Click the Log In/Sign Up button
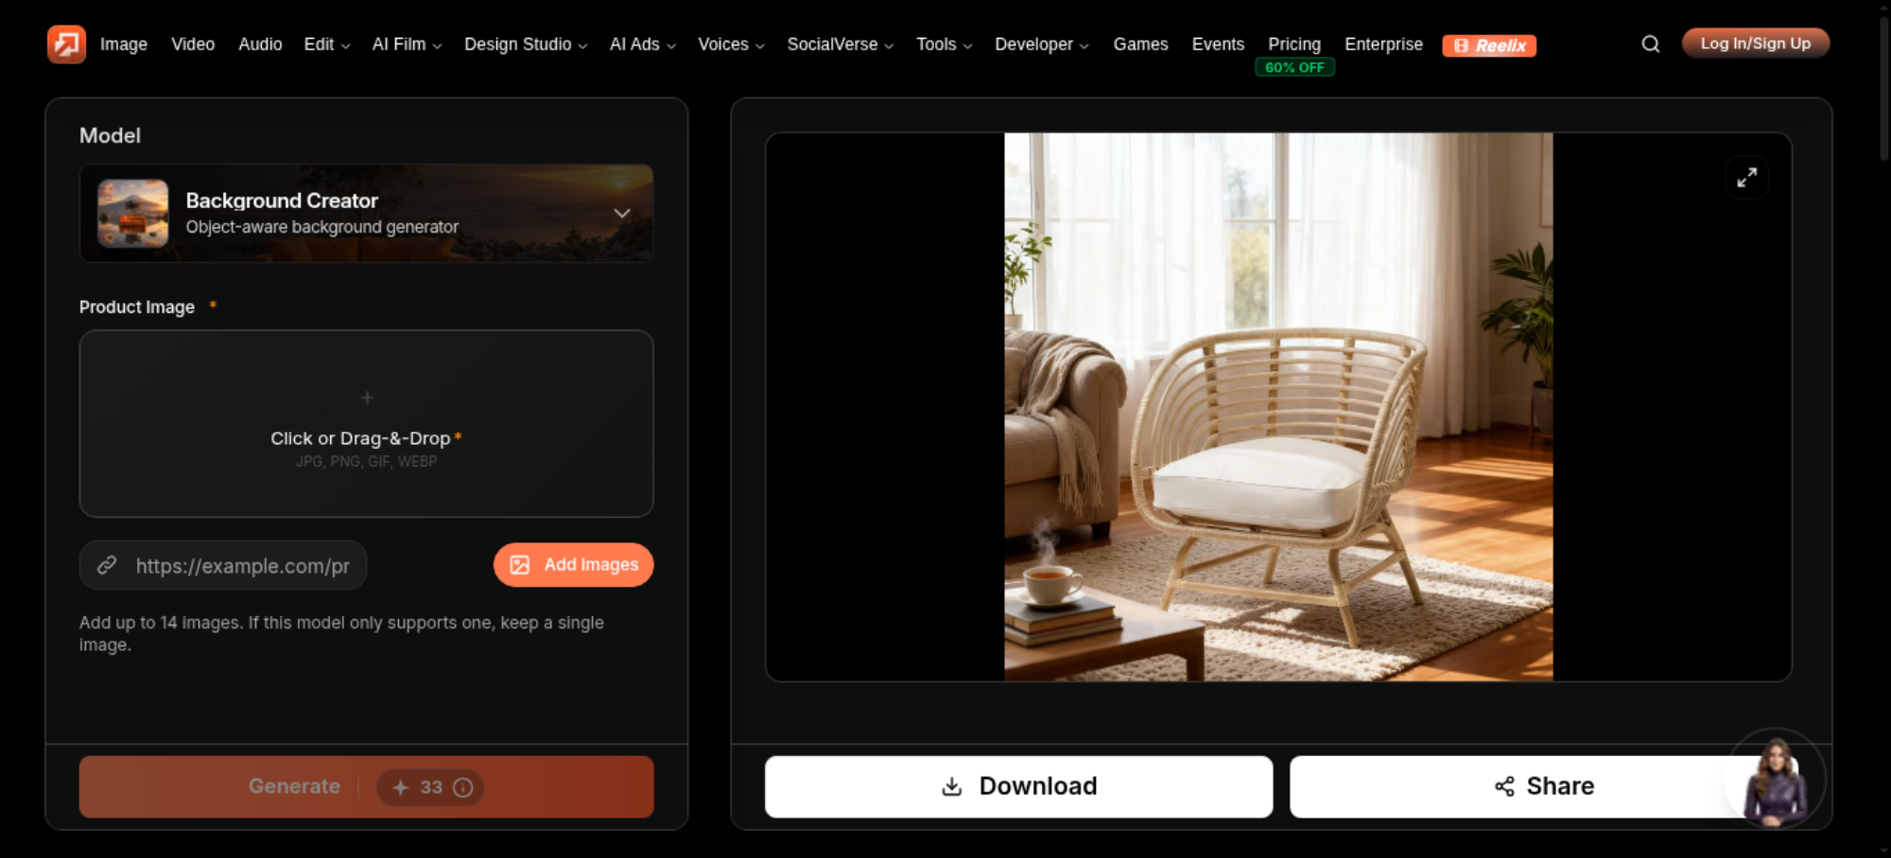 [x=1756, y=43]
